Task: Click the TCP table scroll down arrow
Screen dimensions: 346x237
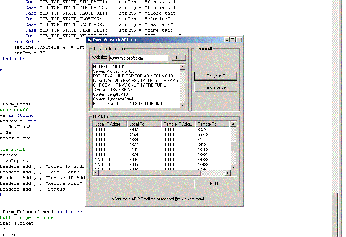Action: (x=233, y=167)
